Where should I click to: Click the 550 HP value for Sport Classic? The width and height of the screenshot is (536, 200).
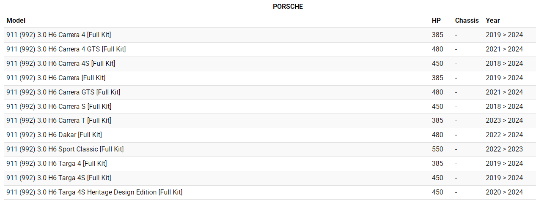click(437, 149)
